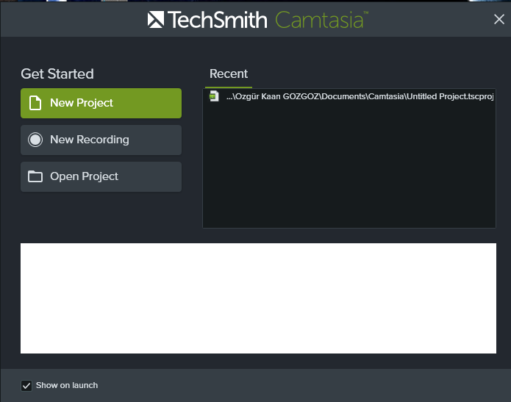
Task: Click the document icon on New Project
Action: (35, 103)
